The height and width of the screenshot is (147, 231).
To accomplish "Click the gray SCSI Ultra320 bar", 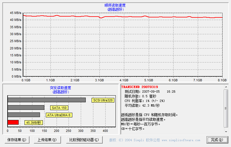I will (47, 100).
